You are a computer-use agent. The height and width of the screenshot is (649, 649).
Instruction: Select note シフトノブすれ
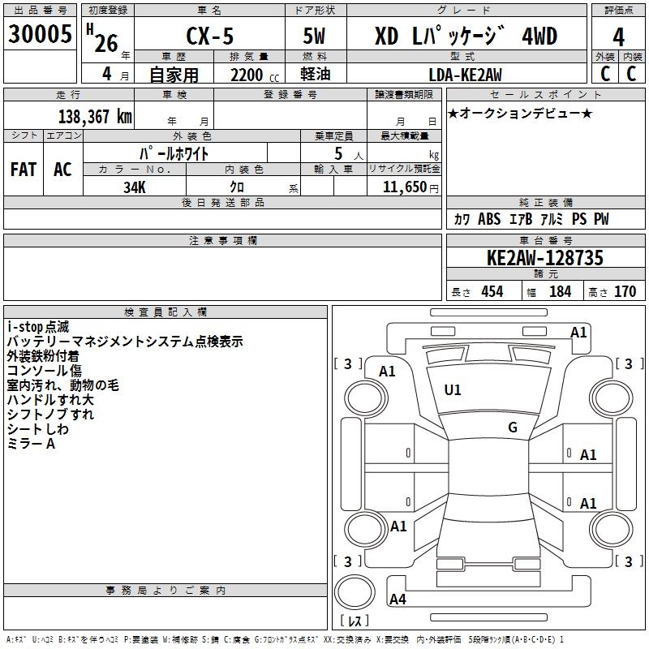tap(50, 415)
